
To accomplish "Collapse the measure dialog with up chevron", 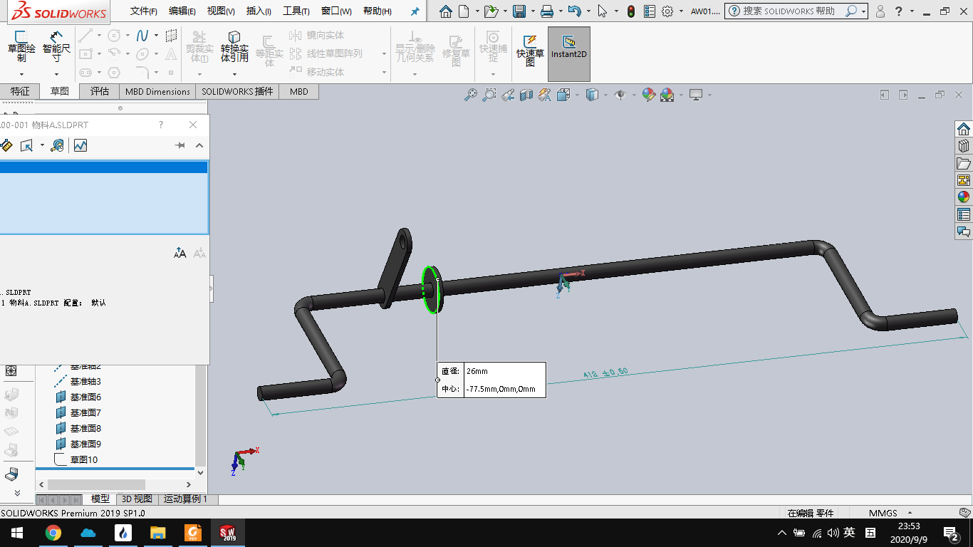I will point(199,145).
